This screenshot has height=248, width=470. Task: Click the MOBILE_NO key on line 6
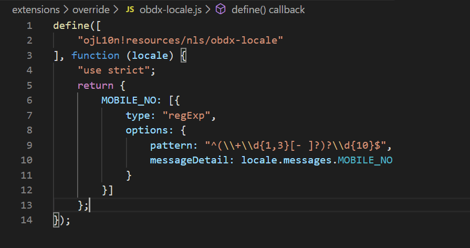point(129,100)
